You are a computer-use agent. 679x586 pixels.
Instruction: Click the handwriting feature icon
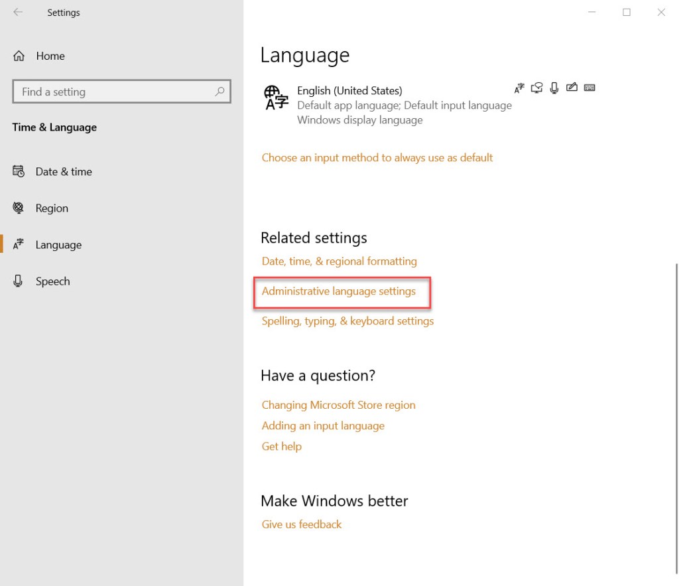pyautogui.click(x=572, y=88)
